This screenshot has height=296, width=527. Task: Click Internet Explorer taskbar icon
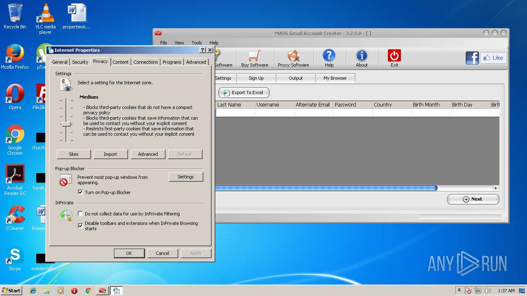[x=33, y=291]
